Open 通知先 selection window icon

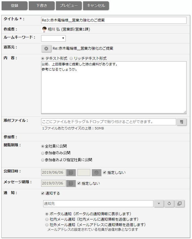[x=180, y=204]
